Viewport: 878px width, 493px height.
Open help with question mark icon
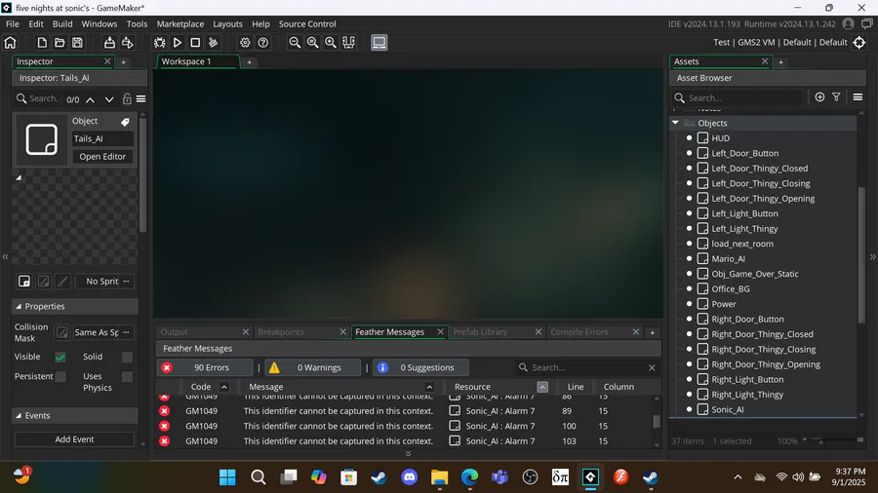(262, 43)
